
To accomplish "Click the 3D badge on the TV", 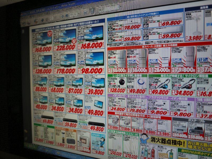I will (74, 41).
